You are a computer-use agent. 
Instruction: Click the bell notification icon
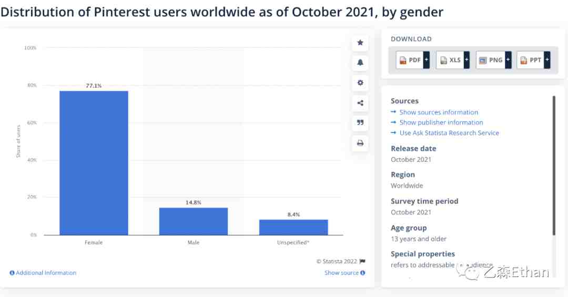coord(360,63)
